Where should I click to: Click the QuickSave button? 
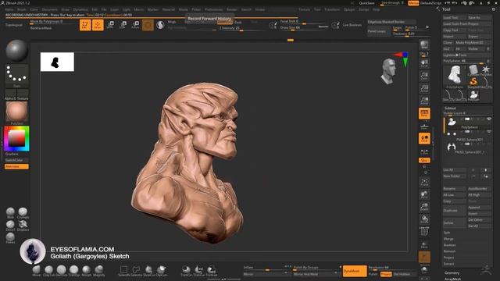(x=366, y=3)
